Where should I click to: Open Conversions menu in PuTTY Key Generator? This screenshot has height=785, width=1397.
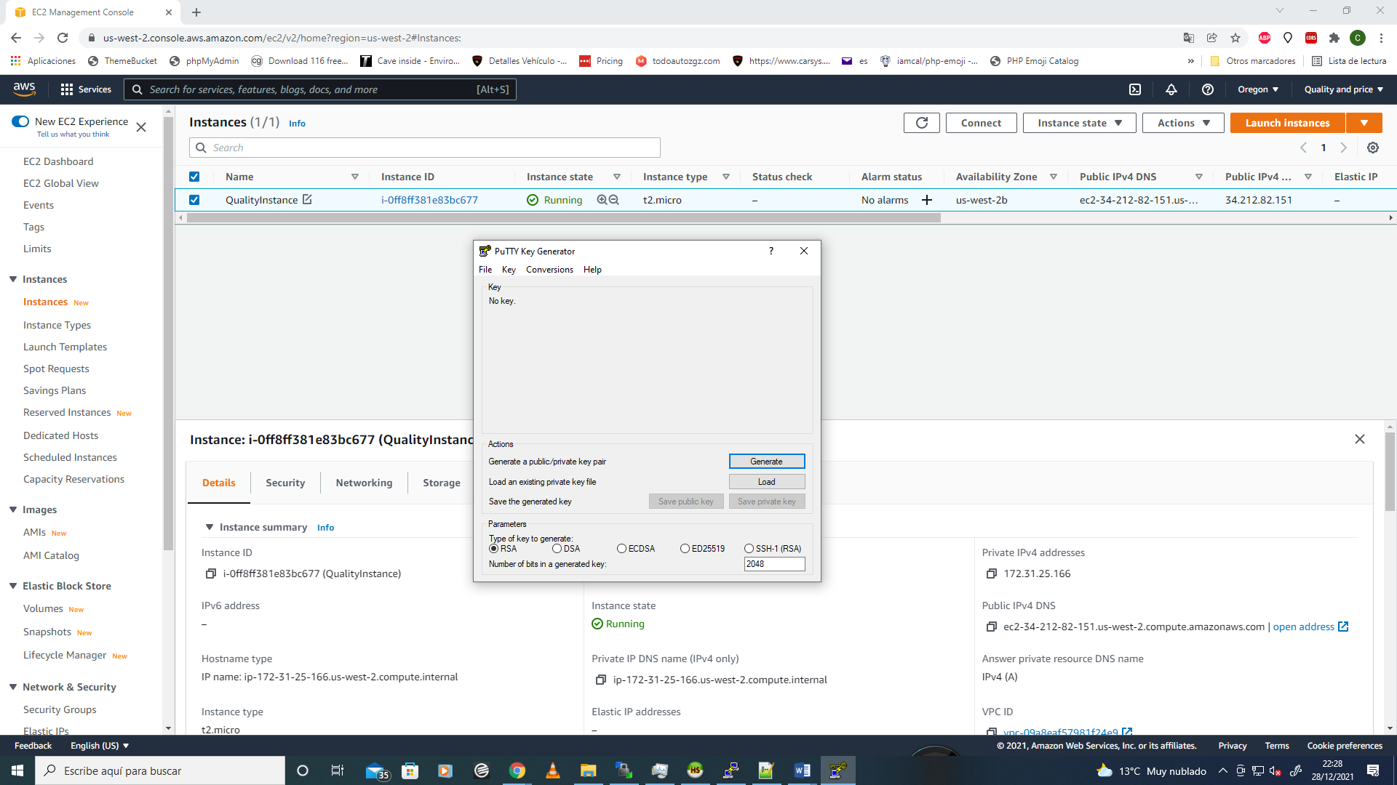point(549,270)
